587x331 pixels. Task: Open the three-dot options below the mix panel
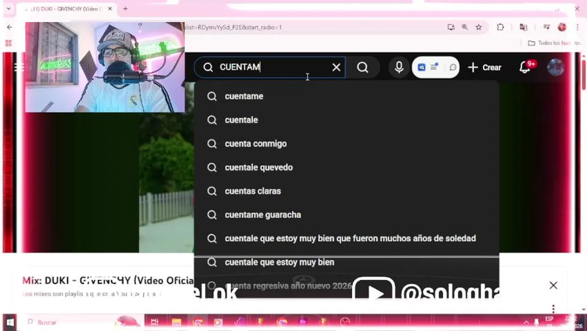coord(553,308)
